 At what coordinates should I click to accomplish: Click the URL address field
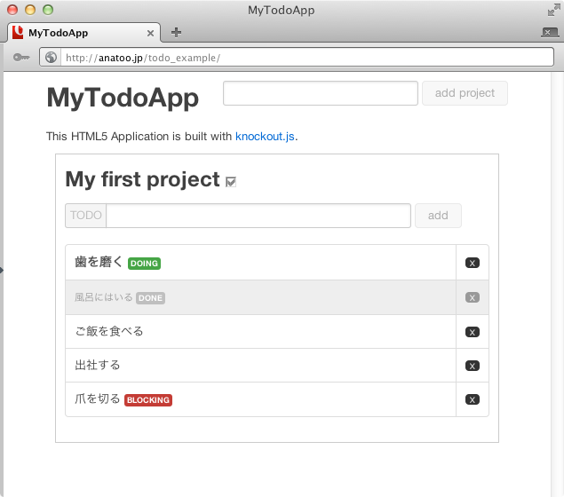[x=302, y=58]
